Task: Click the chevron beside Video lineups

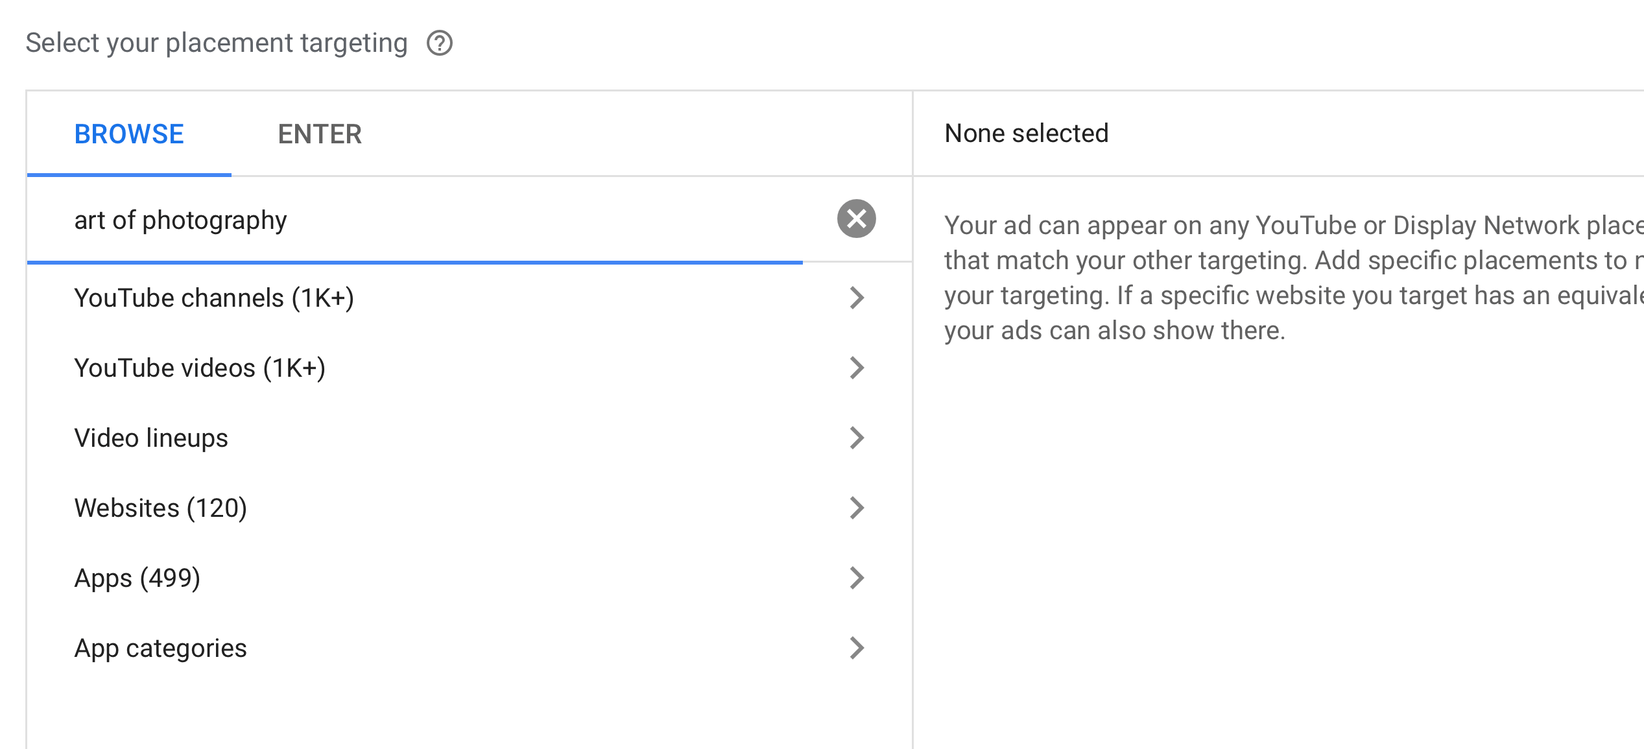Action: tap(857, 438)
